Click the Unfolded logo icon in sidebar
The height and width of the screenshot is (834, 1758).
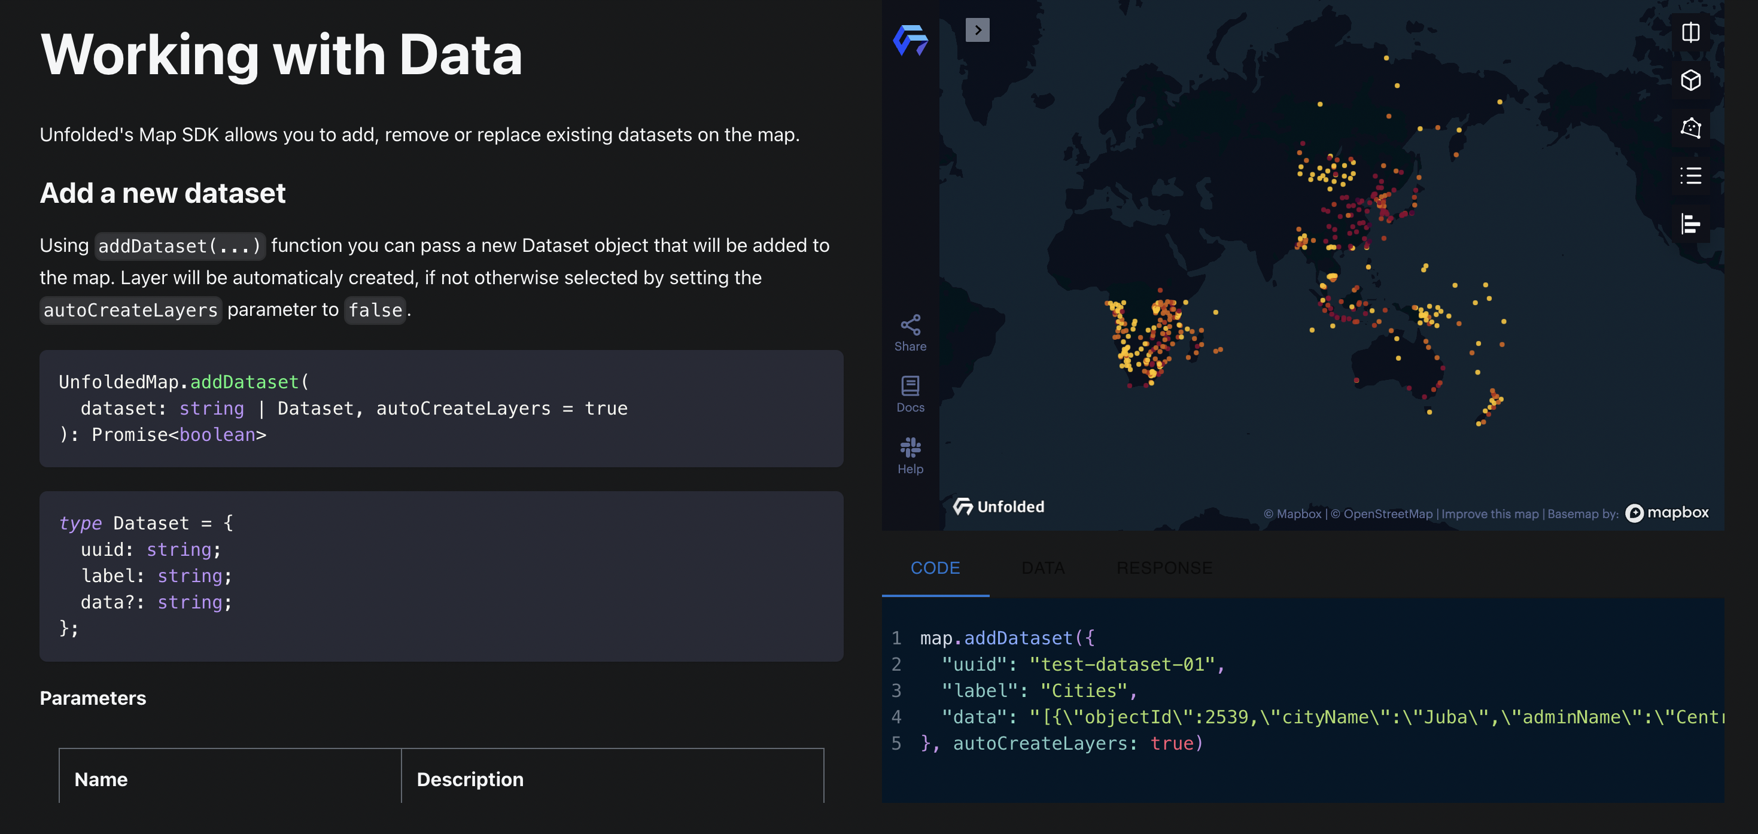pos(910,40)
